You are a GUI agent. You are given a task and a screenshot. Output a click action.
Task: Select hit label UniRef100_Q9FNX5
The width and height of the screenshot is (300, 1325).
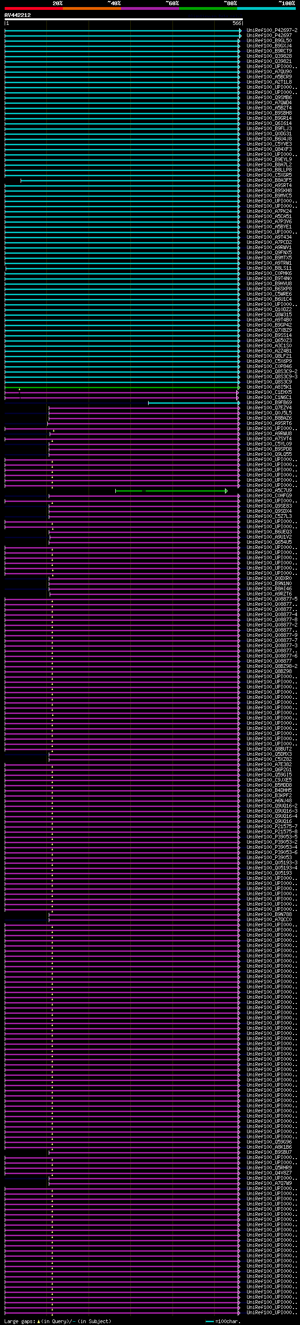point(269,252)
